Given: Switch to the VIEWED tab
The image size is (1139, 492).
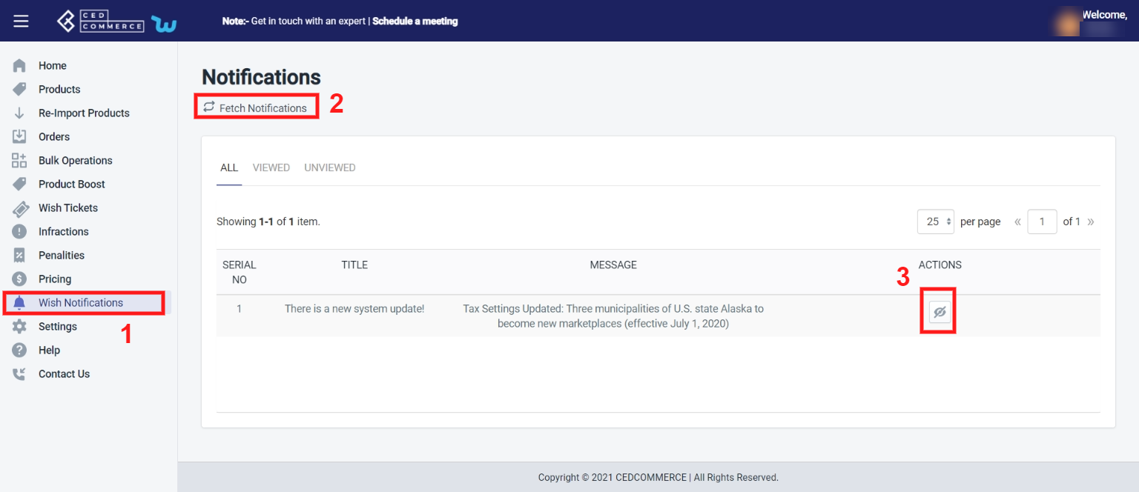Looking at the screenshot, I should (271, 167).
